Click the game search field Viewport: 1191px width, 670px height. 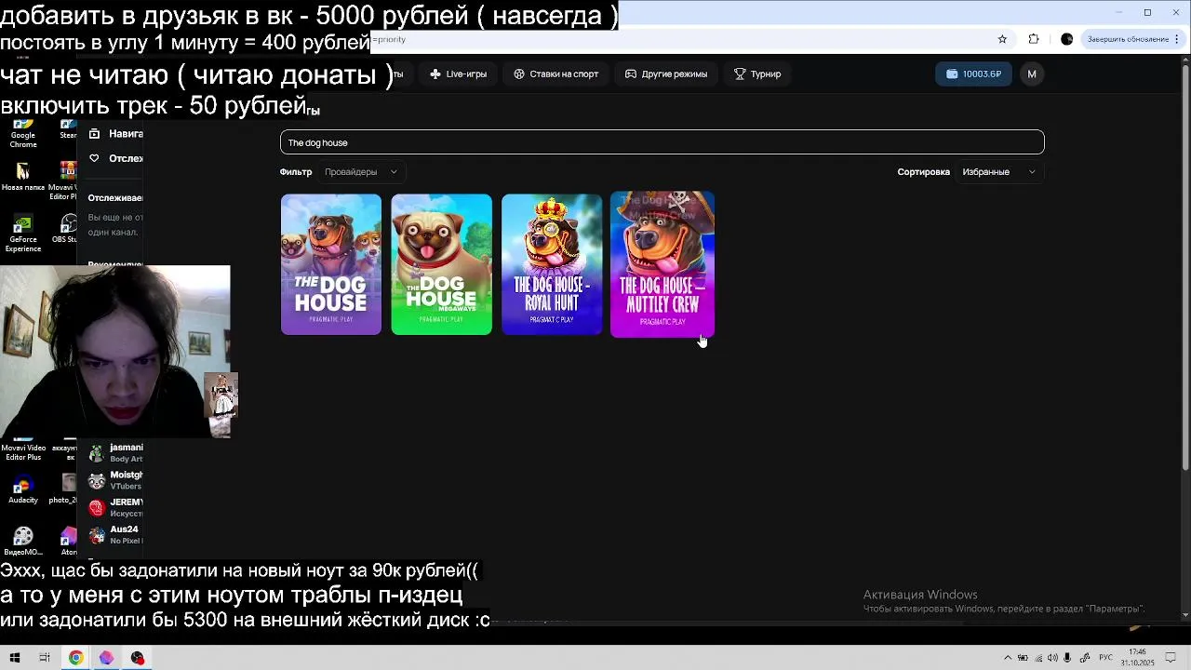pos(662,142)
